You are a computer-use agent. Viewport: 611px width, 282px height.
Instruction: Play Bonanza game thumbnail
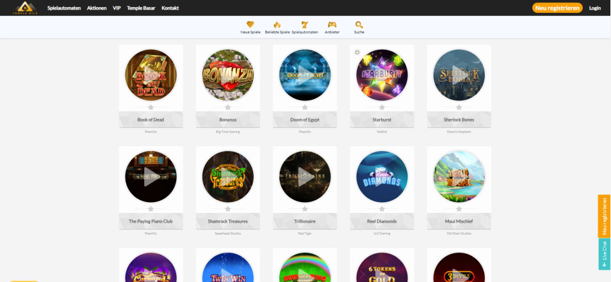click(228, 75)
